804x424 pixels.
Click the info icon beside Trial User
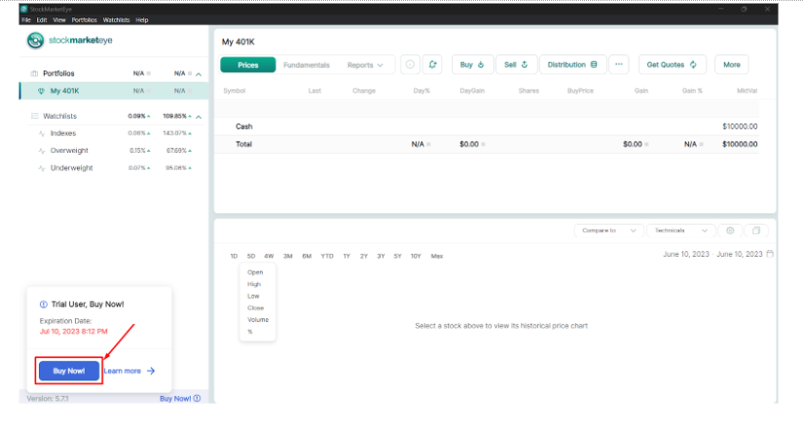coord(44,304)
